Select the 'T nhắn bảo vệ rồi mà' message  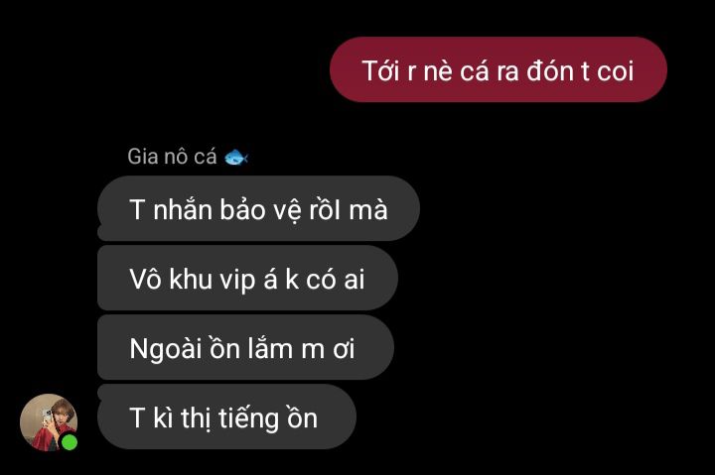pyautogui.click(x=258, y=208)
